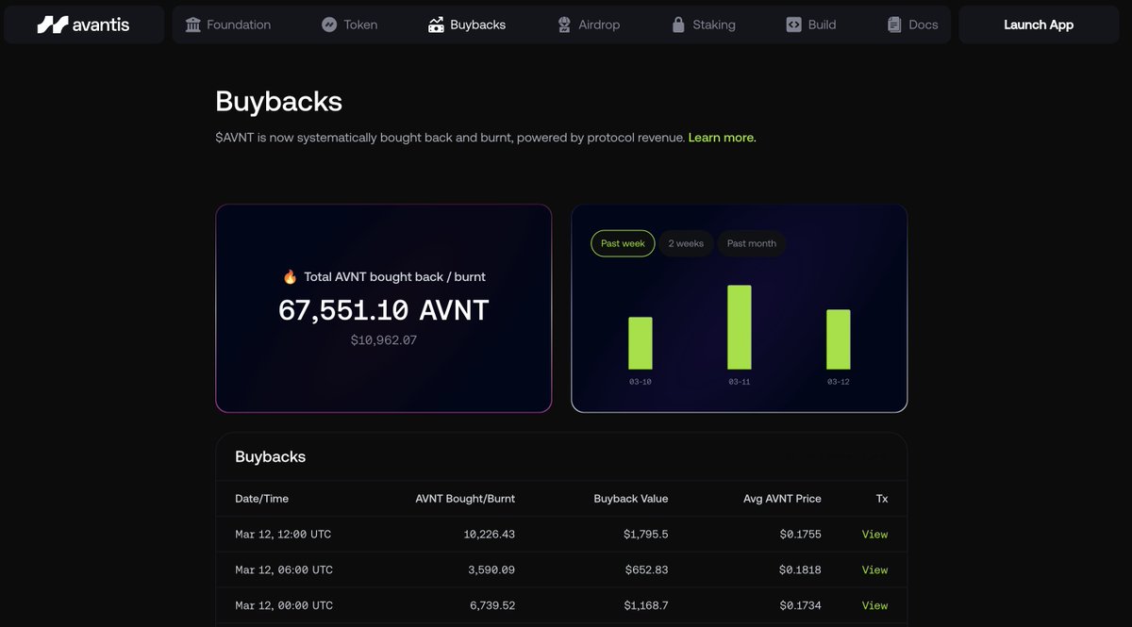Click the Airdrop icon
This screenshot has width=1132, height=627.
(x=564, y=25)
